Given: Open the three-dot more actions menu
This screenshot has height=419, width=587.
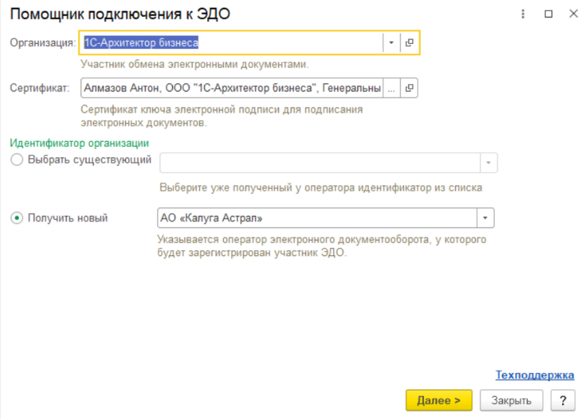Looking at the screenshot, I should coord(523,14).
